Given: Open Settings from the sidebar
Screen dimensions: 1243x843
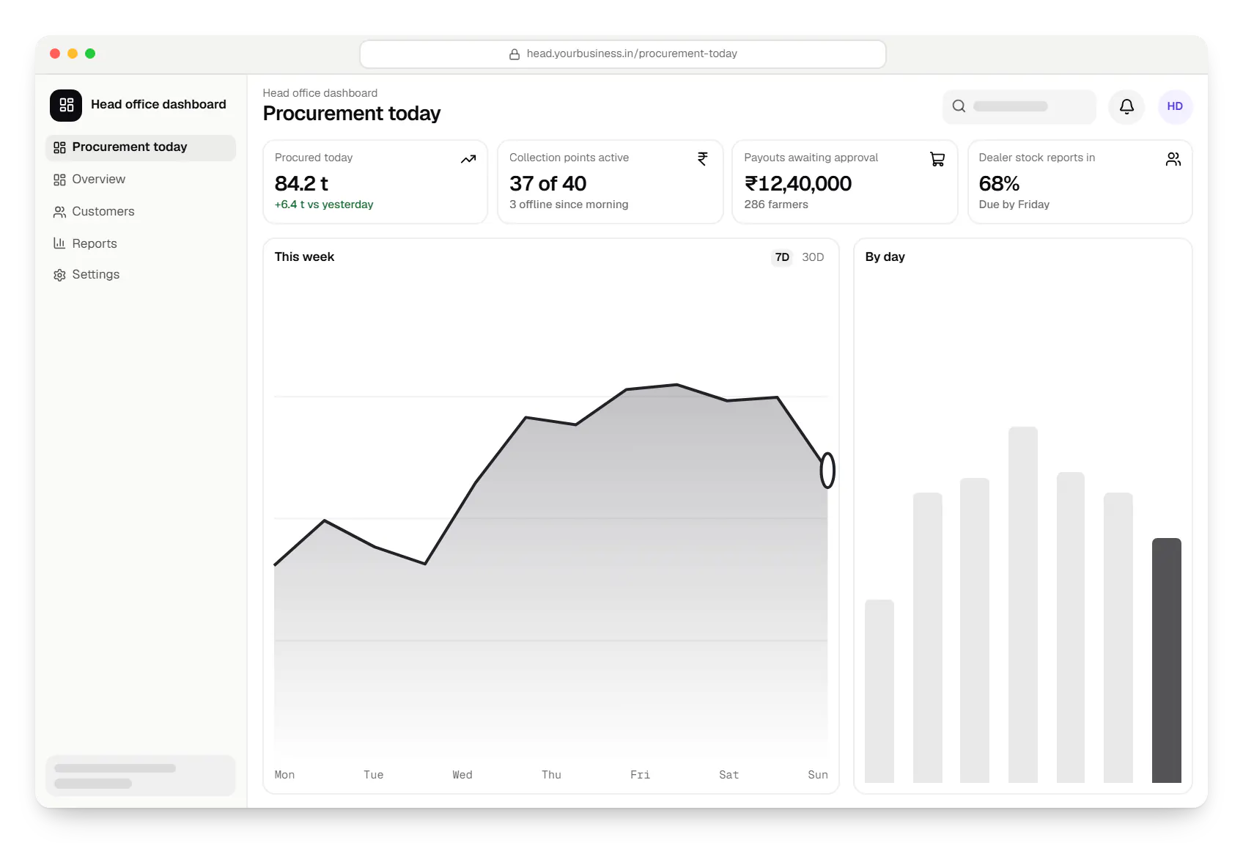Looking at the screenshot, I should point(141,275).
